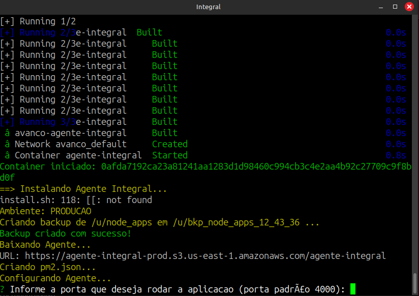The height and width of the screenshot is (296, 419).
Task: Minimize the Integral terminal window
Action: (381, 7)
